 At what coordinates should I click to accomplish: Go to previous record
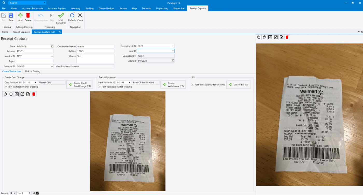point(15,193)
